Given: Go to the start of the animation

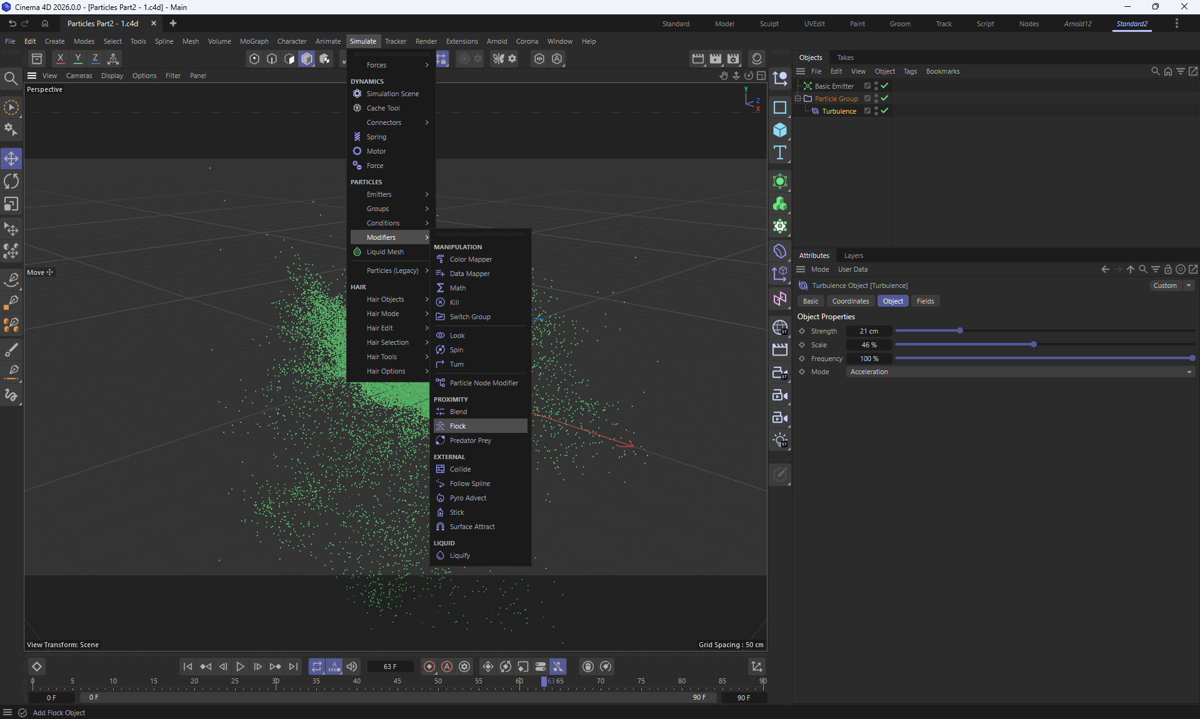Looking at the screenshot, I should (x=187, y=667).
